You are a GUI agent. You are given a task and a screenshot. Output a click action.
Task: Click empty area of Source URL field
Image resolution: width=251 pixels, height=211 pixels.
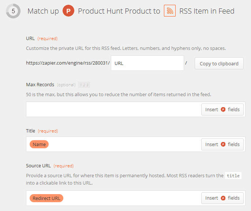click(x=132, y=198)
